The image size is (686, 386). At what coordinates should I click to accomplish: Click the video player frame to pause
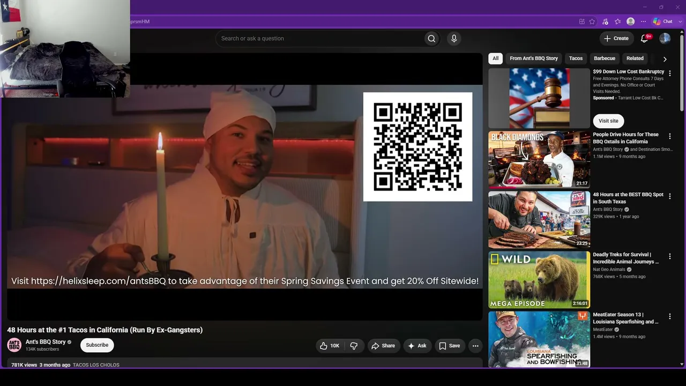pos(245,187)
